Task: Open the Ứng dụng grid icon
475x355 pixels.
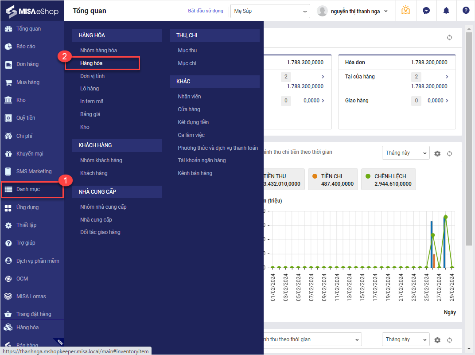Action: click(x=8, y=207)
